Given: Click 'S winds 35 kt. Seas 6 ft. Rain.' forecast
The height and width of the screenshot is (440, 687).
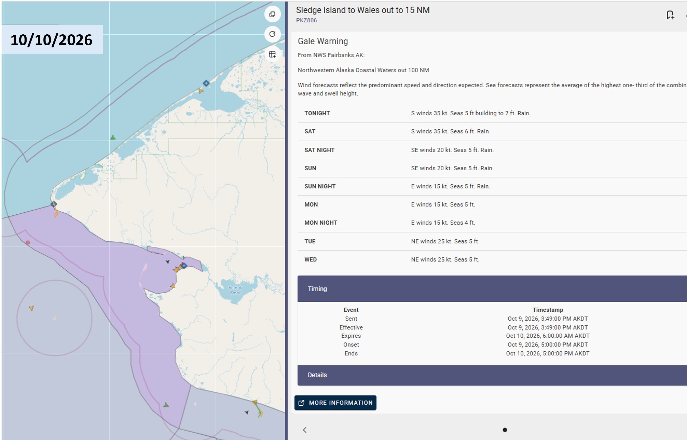Looking at the screenshot, I should [451, 131].
